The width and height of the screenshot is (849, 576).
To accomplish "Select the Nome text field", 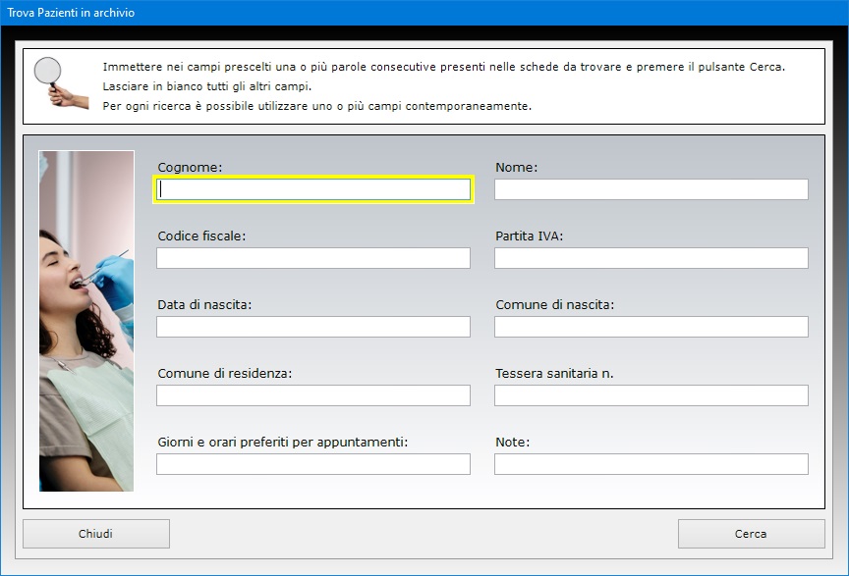I will pos(651,189).
